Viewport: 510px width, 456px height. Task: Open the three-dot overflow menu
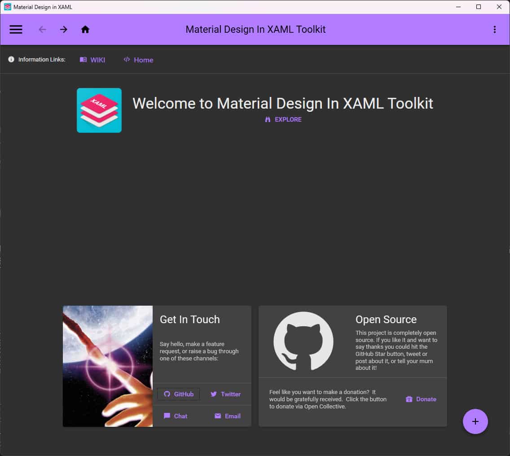(x=494, y=30)
